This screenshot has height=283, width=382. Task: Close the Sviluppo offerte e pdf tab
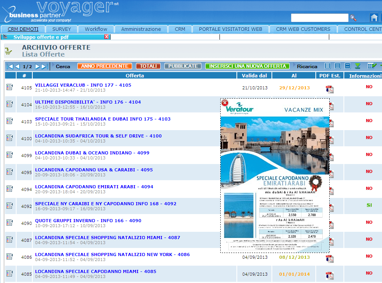point(106,37)
